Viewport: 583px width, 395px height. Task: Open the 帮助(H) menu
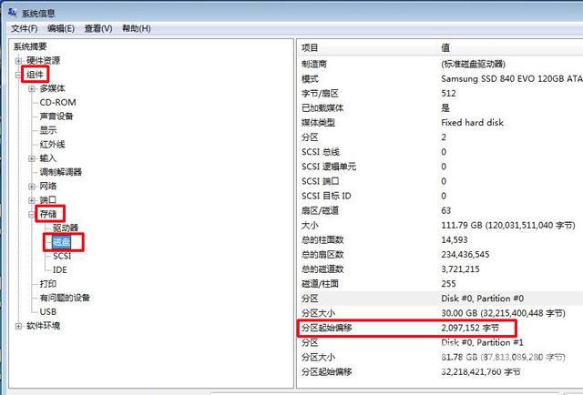(137, 28)
